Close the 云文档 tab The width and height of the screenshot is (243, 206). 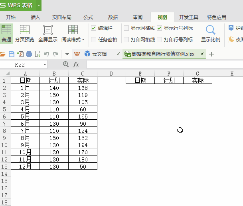(x=118, y=54)
